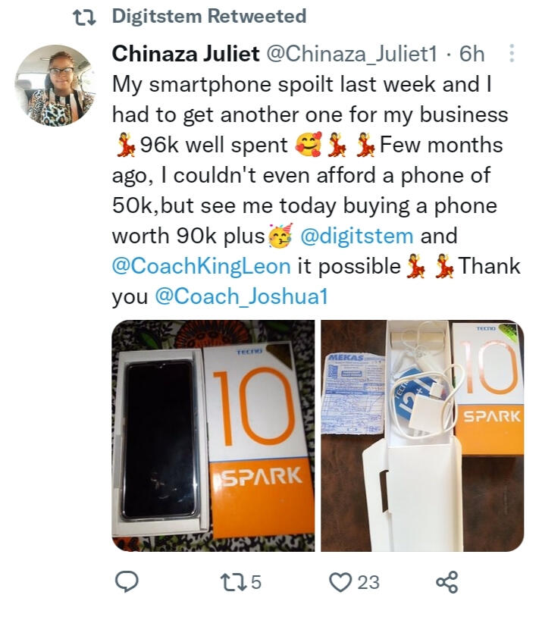Open the three-dot more options menu

[511, 53]
